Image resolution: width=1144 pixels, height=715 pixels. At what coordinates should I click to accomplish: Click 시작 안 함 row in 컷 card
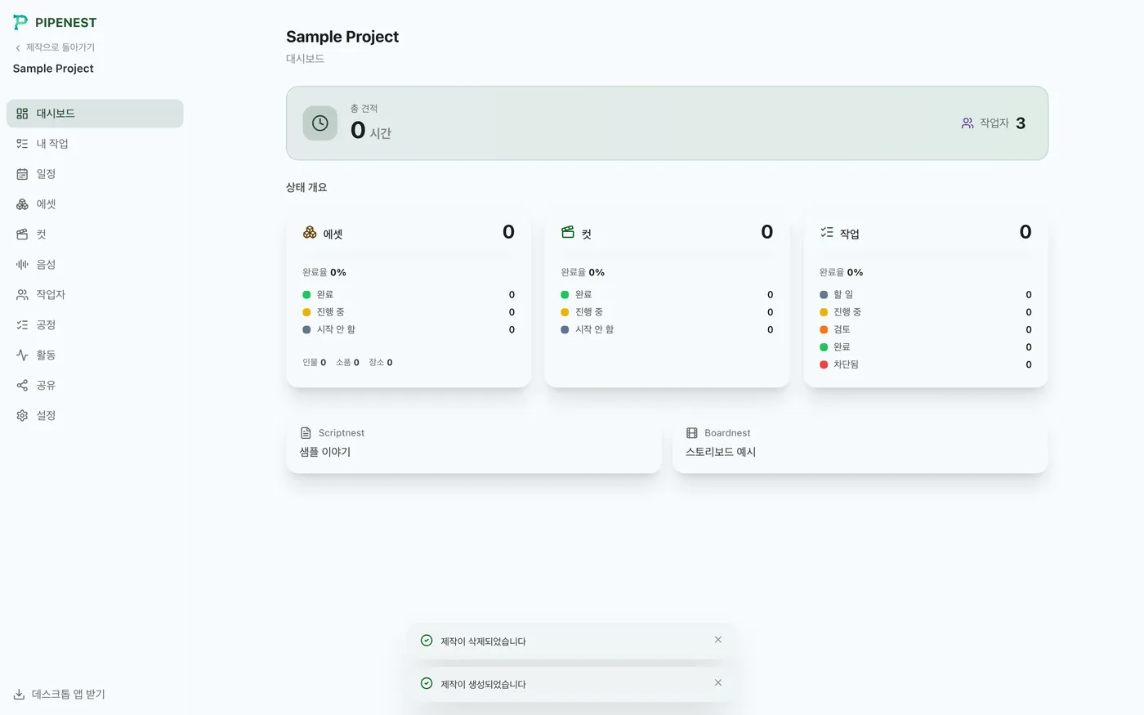click(667, 330)
